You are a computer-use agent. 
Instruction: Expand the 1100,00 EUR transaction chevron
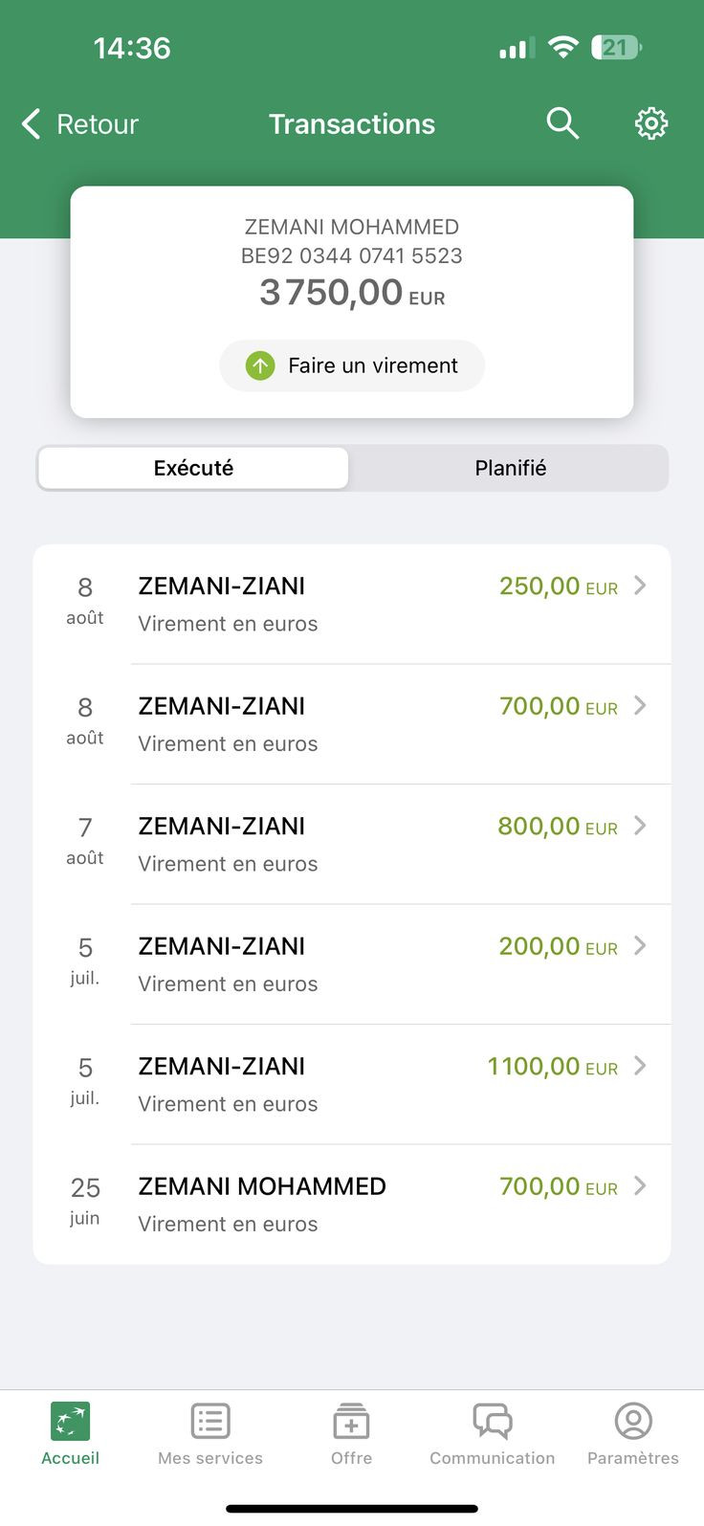click(640, 1066)
